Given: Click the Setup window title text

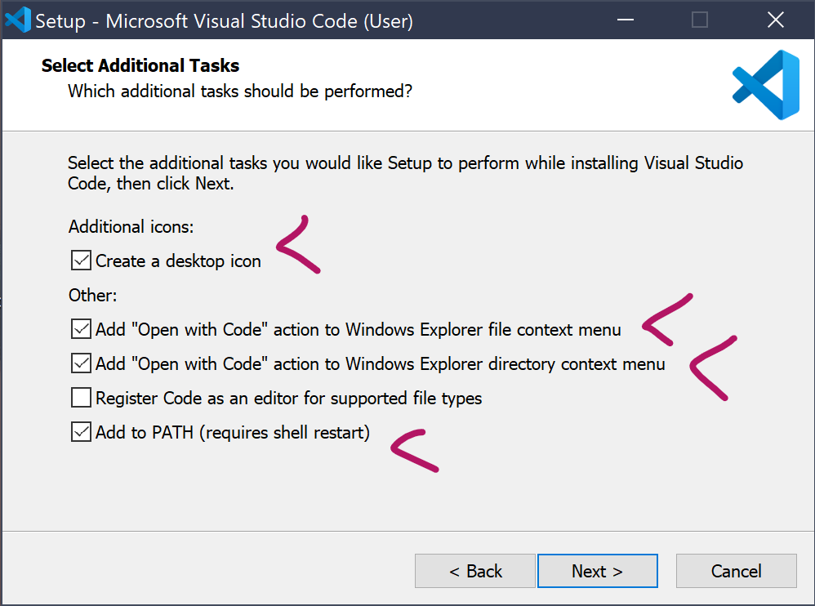Looking at the screenshot, I should coord(224,20).
